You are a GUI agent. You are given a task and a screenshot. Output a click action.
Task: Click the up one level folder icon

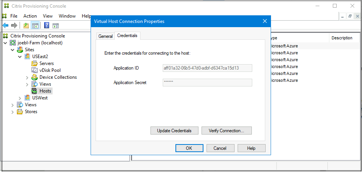click(26, 26)
